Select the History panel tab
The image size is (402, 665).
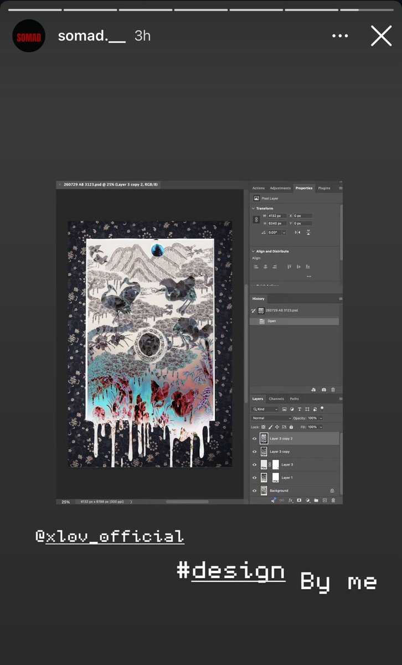pos(259,299)
